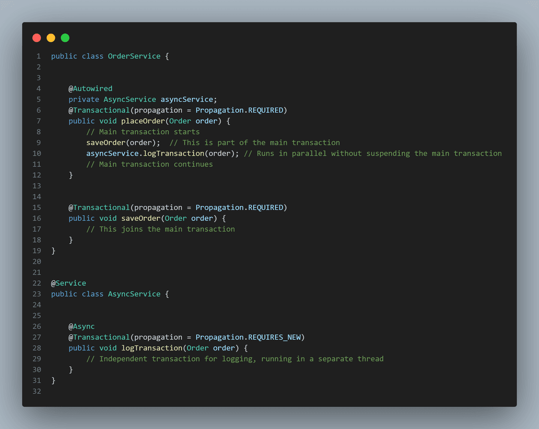
Task: Click the 'Main transaction continues' comment
Action: point(149,164)
